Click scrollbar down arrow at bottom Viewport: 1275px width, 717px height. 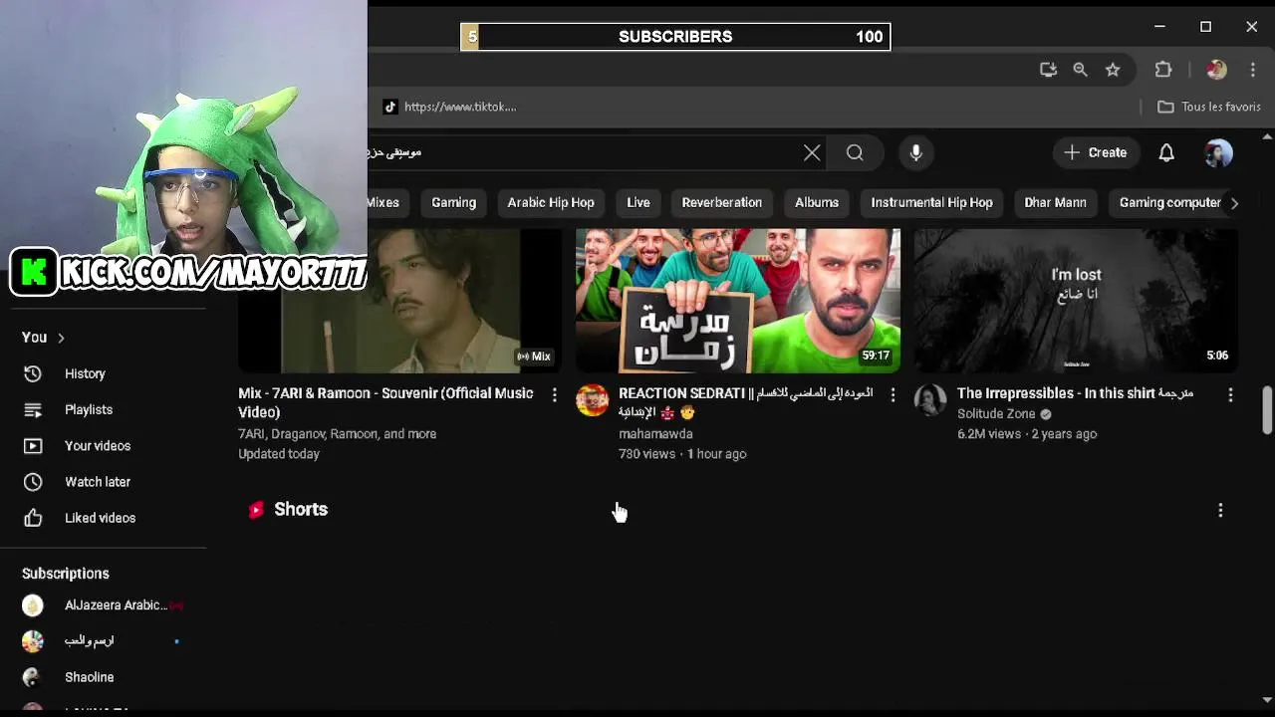coord(1267,700)
